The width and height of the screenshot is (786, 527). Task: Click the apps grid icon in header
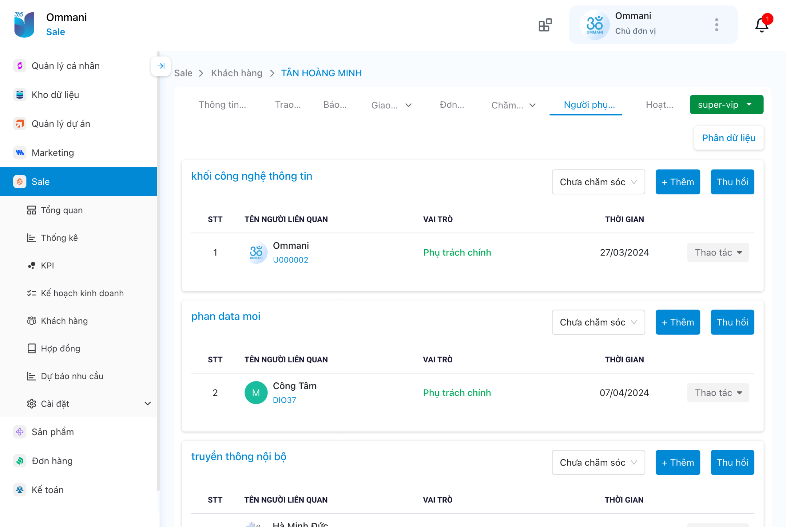pyautogui.click(x=545, y=25)
